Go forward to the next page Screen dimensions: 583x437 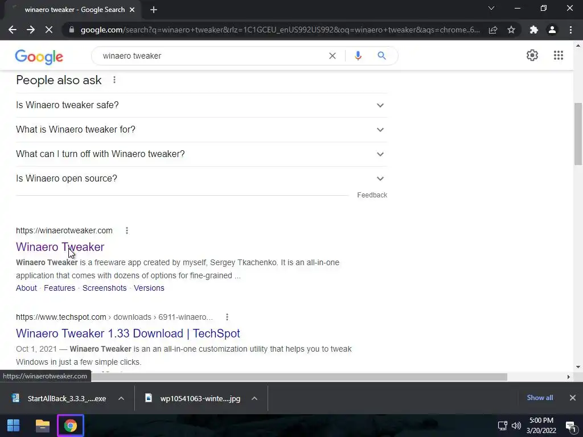pos(31,30)
